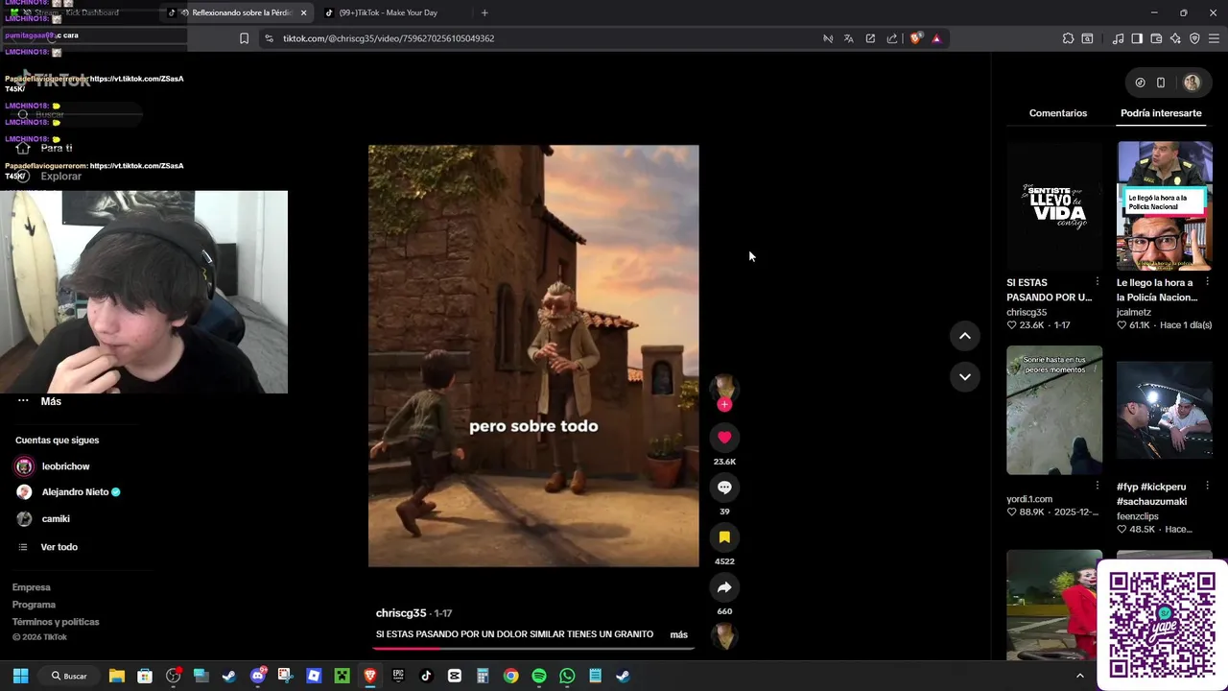Click the video progress bar
1228x691 pixels.
[x=533, y=648]
